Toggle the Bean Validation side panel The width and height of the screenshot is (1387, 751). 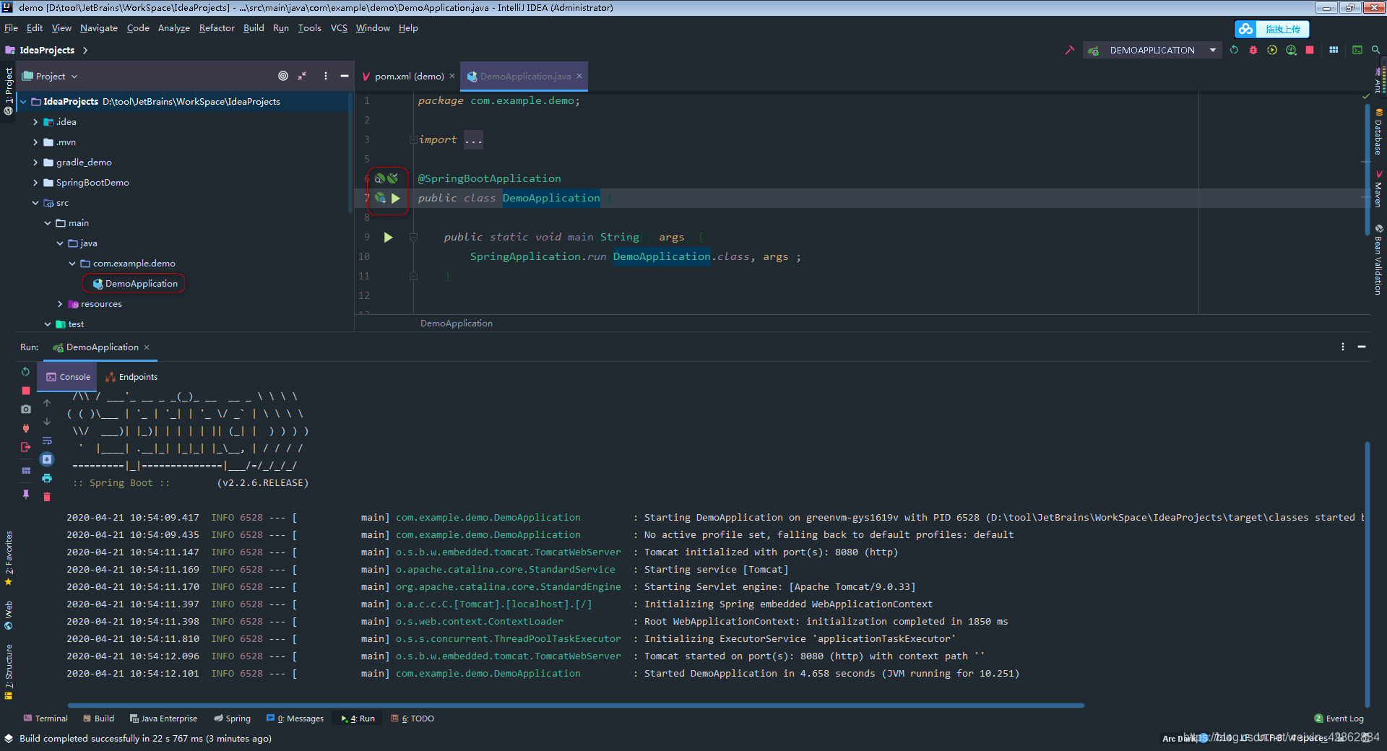coord(1378,260)
